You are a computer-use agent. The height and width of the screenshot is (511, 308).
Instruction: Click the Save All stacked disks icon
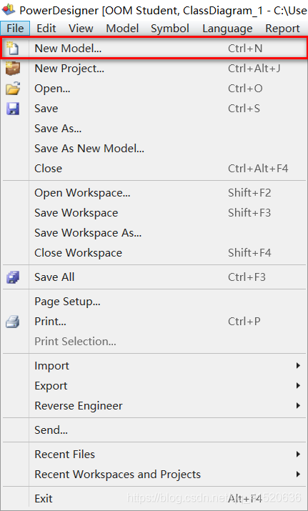click(13, 277)
